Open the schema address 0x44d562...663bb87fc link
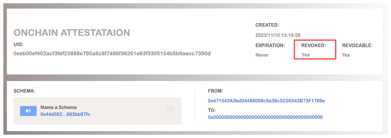 pyautogui.click(x=65, y=114)
